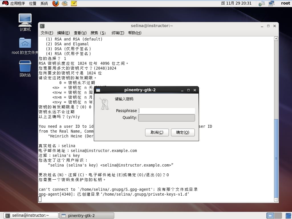Open the sticky notes editor icon
The height and width of the screenshot is (219, 292).
[74, 3]
